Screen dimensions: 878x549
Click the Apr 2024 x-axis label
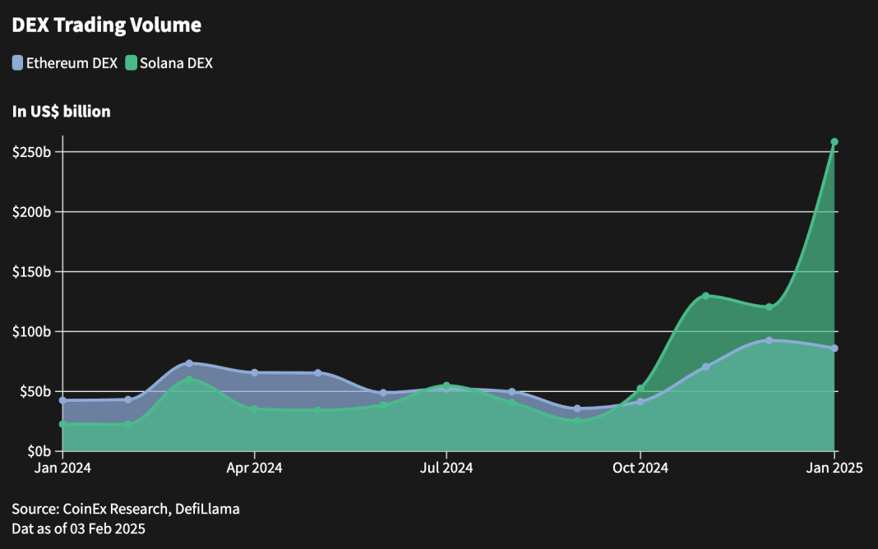click(254, 468)
